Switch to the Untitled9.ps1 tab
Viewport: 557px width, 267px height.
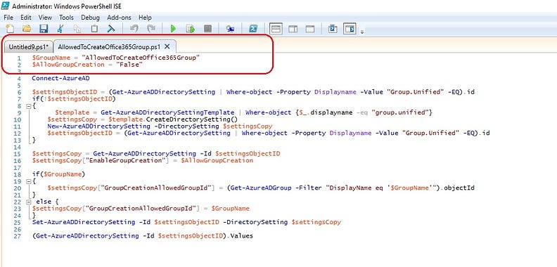(29, 46)
